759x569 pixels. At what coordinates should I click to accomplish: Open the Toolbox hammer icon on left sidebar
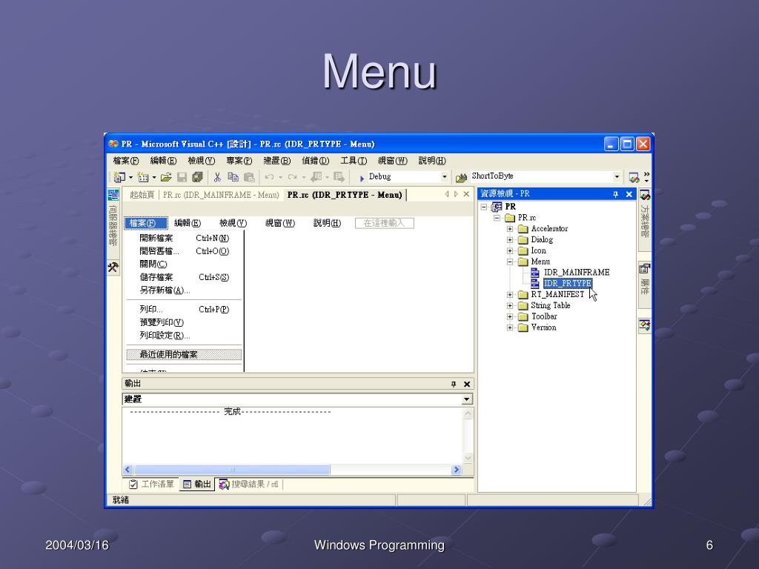tap(113, 267)
